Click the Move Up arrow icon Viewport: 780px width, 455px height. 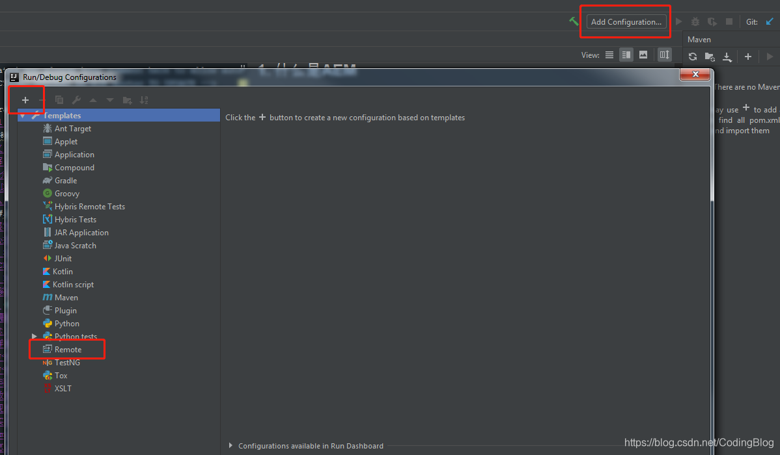(x=93, y=100)
